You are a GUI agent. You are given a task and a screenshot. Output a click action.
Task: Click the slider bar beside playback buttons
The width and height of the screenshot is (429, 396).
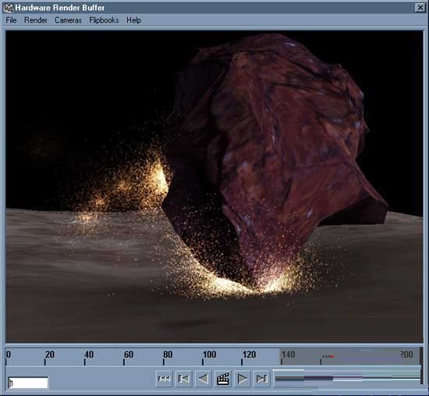tap(347, 379)
